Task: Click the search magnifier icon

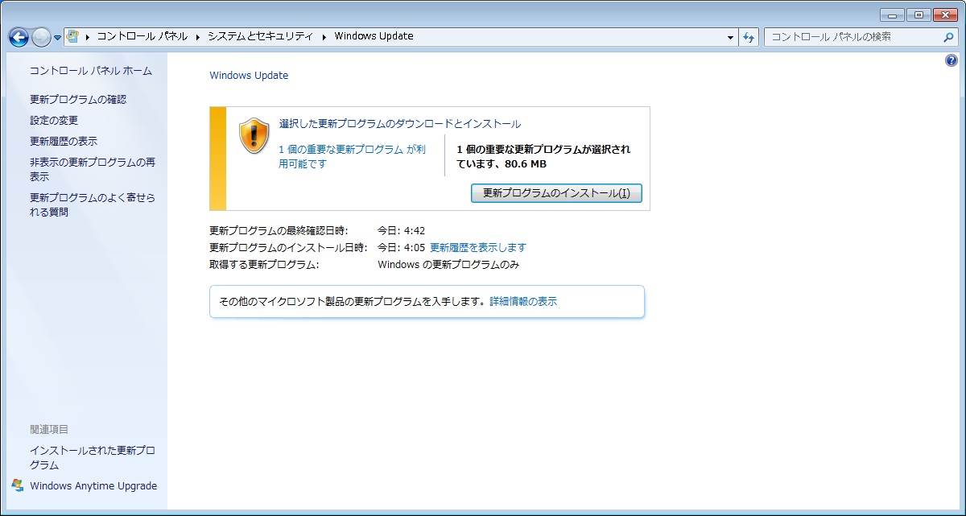Action: 948,37
